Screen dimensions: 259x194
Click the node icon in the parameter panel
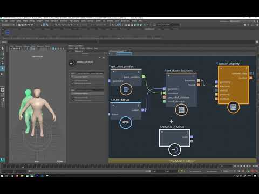point(72,63)
